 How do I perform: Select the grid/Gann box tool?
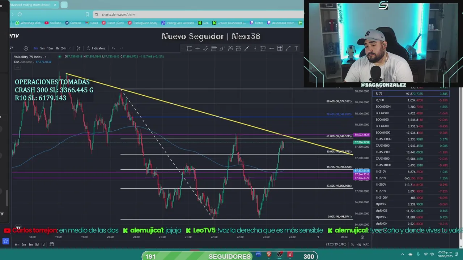(x=280, y=48)
